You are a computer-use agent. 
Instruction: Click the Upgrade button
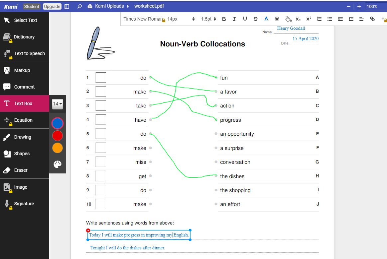point(52,6)
